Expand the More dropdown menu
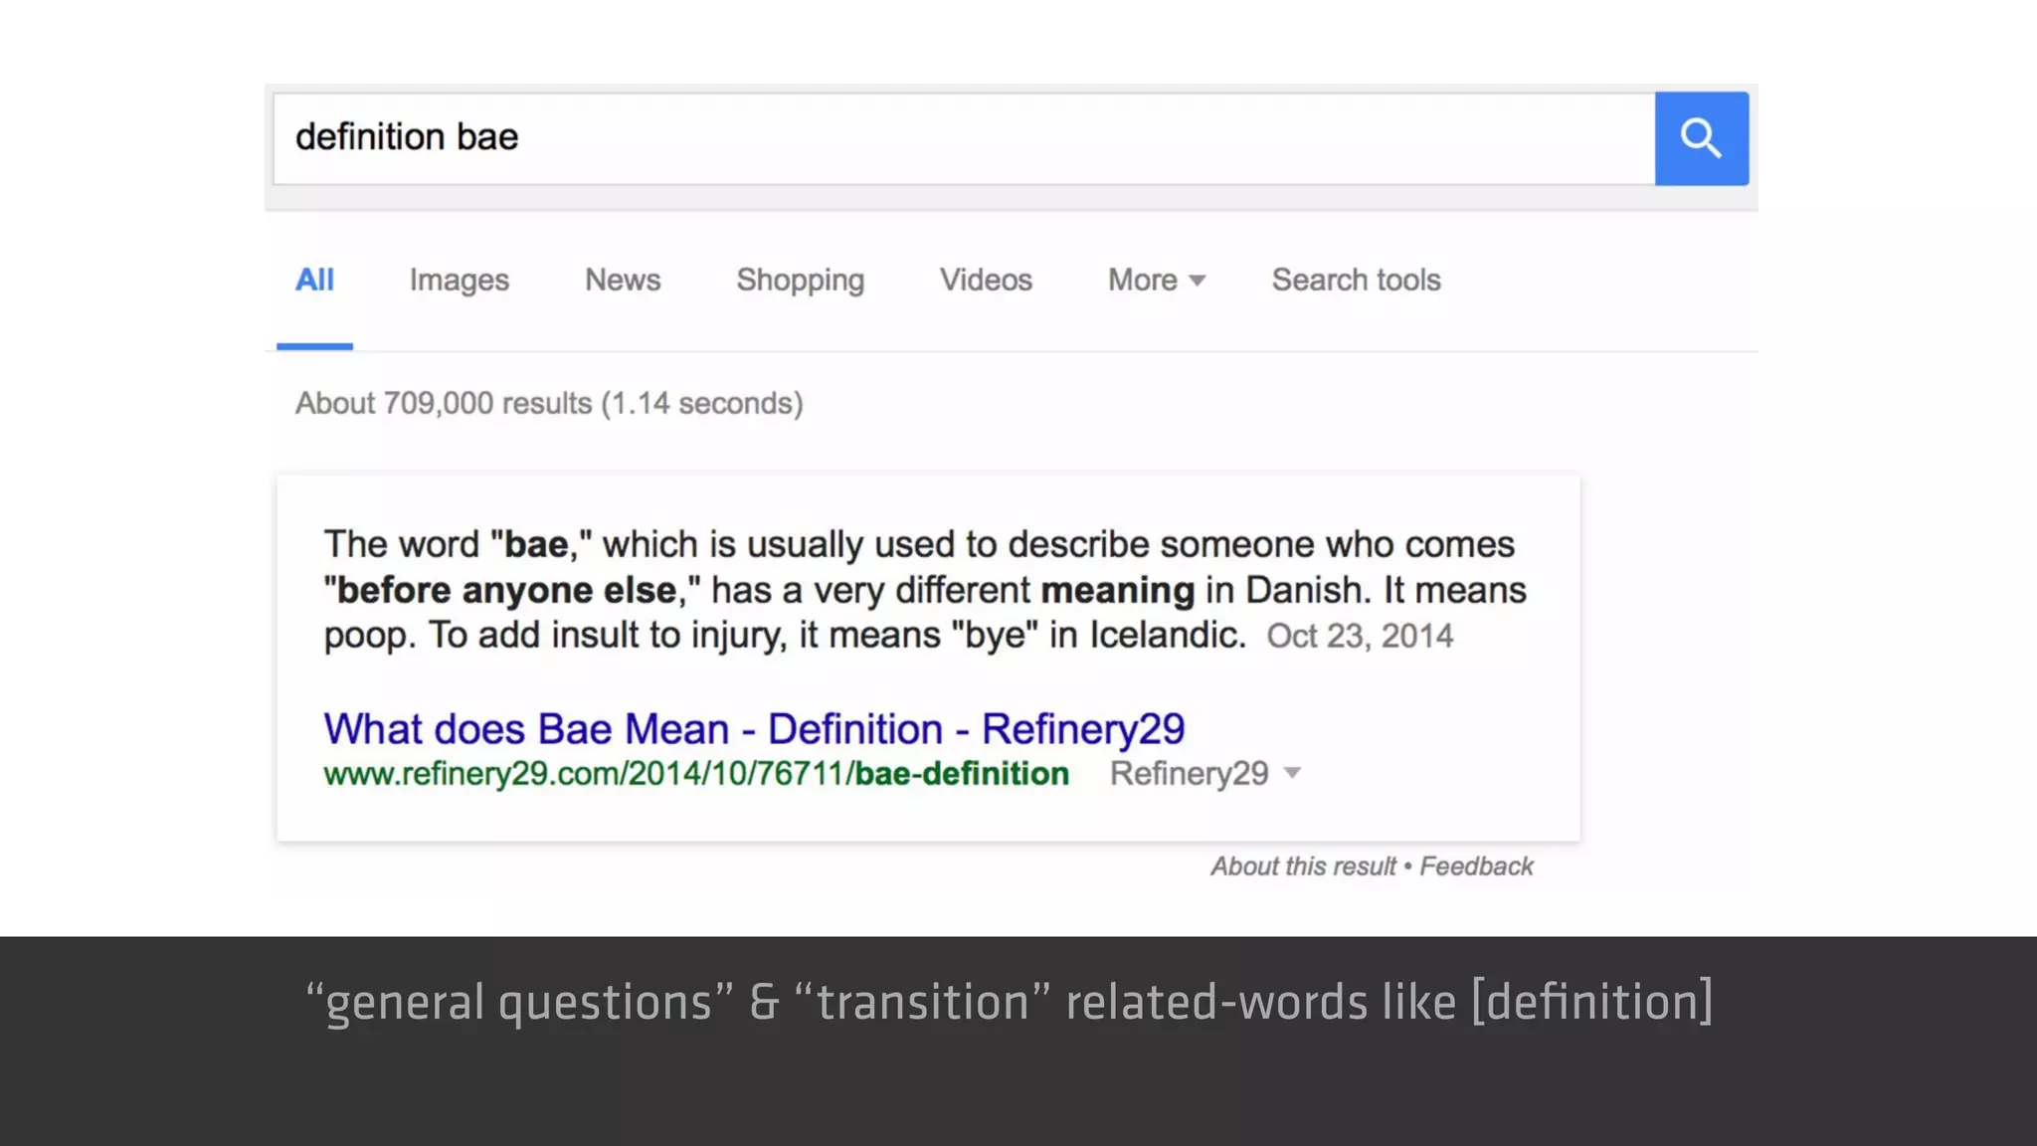This screenshot has height=1146, width=2037. [1157, 281]
